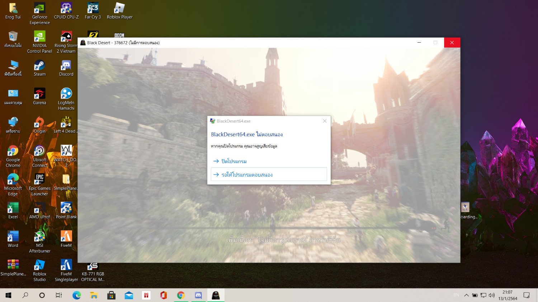538x302 pixels.
Task: Open Task View on taskbar
Action: [x=59, y=295]
